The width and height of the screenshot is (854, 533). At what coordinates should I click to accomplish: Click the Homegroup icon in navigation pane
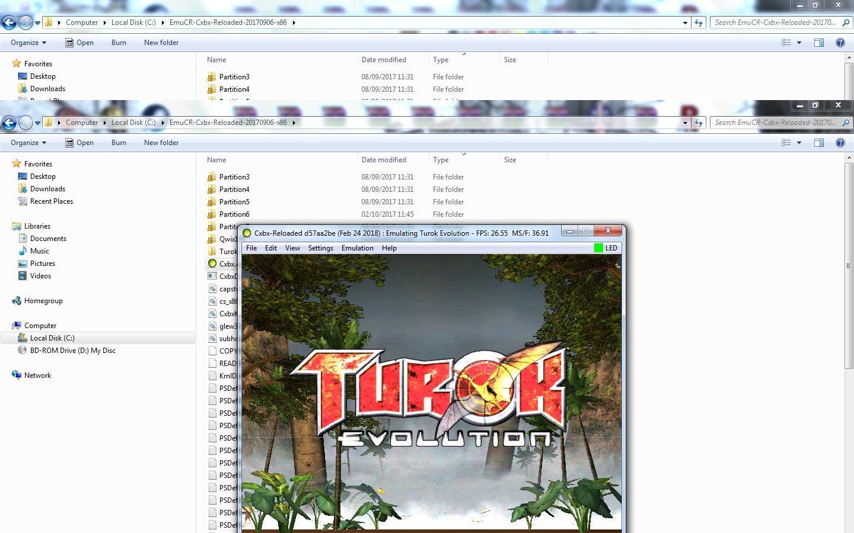17,301
